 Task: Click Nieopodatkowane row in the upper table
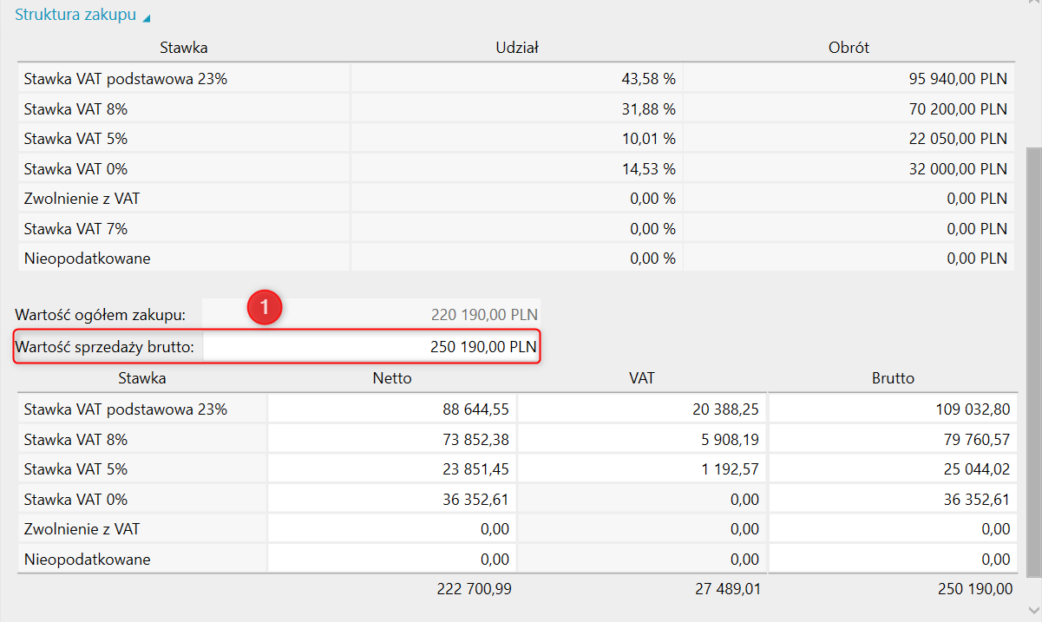point(184,258)
